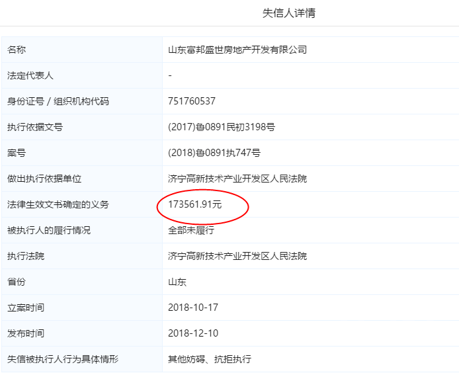Click the 法律生效文书确定的义务 label
The width and height of the screenshot is (459, 373).
[x=58, y=204]
